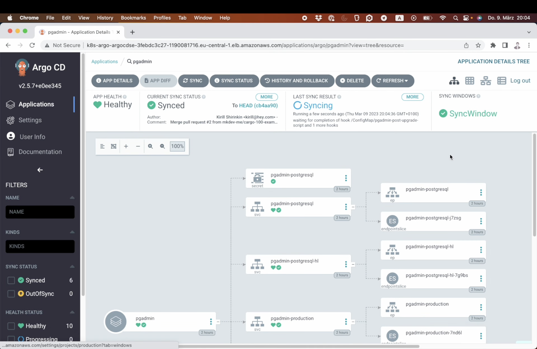Click the Argo CD octopus logo
Screen dimensions: 537x349
(22, 68)
